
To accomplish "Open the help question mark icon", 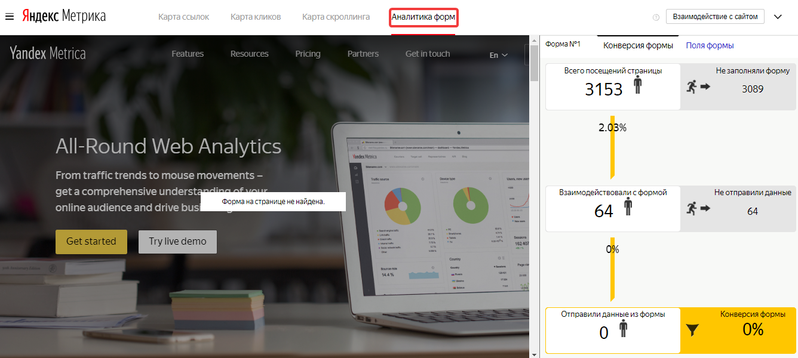I will tap(656, 17).
